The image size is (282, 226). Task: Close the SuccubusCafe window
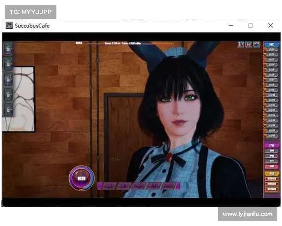coord(271,25)
